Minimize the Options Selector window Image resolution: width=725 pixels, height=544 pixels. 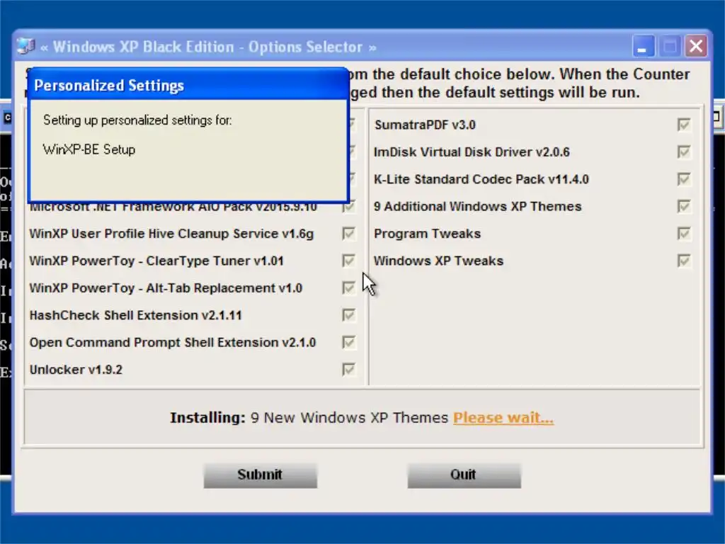pyautogui.click(x=643, y=46)
